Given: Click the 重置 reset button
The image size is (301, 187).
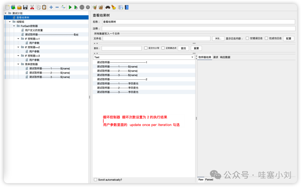Looking at the screenshot, I should [x=196, y=48].
